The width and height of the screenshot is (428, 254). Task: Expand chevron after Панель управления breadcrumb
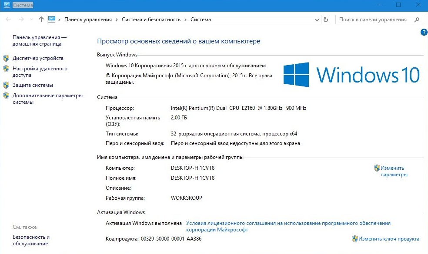[x=117, y=20]
